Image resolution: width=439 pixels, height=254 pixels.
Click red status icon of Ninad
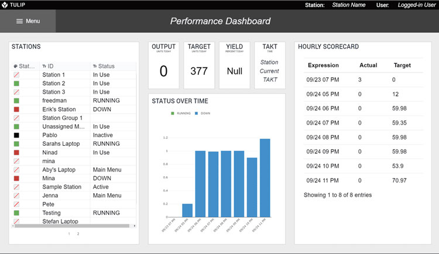coord(16,153)
